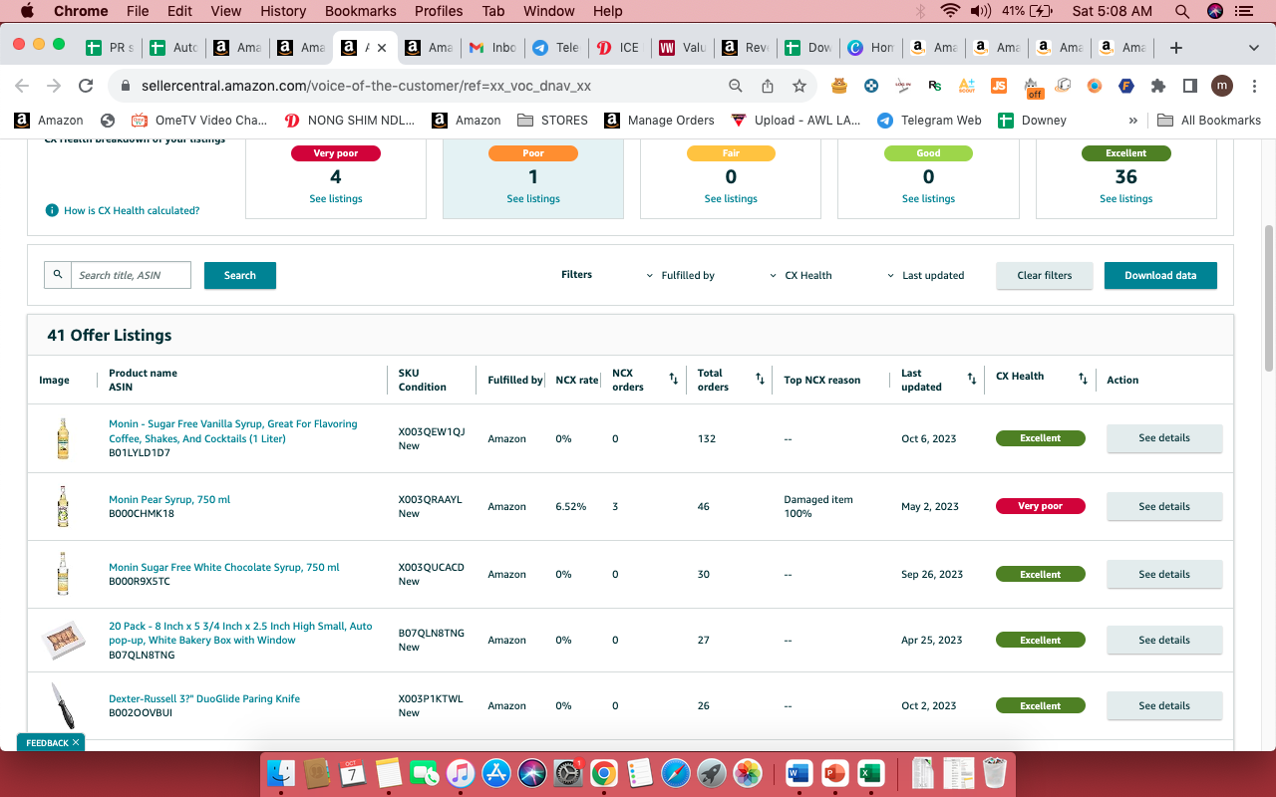Show the tab search chevron

[x=1254, y=48]
